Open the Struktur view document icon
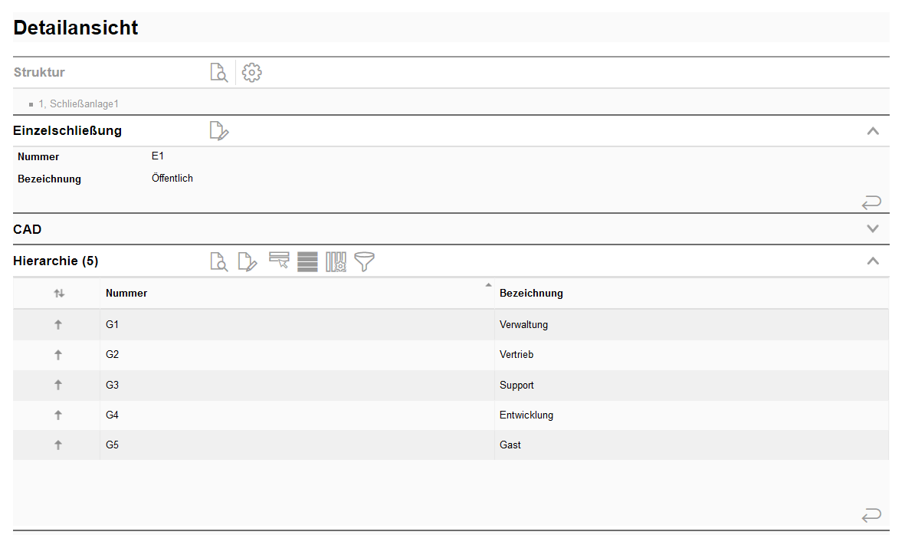Image resolution: width=905 pixels, height=535 pixels. tap(219, 73)
